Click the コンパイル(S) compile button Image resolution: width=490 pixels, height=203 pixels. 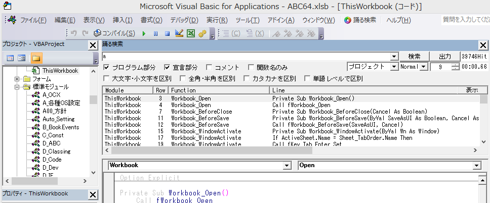[114, 33]
